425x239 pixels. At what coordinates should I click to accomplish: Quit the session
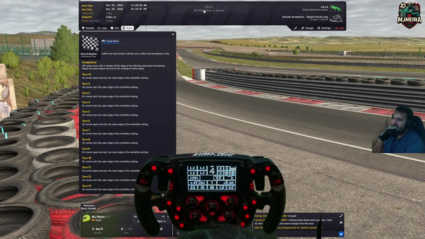(339, 28)
